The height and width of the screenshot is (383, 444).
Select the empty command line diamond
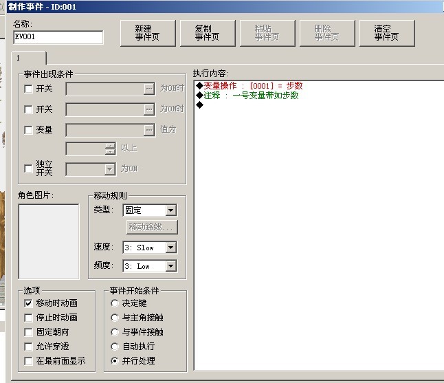(x=199, y=105)
